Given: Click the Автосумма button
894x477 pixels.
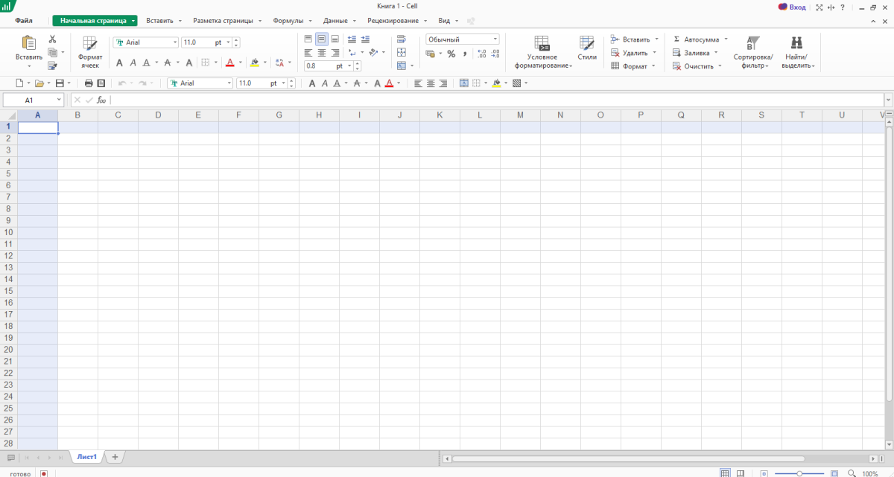Looking at the screenshot, I should coord(697,39).
